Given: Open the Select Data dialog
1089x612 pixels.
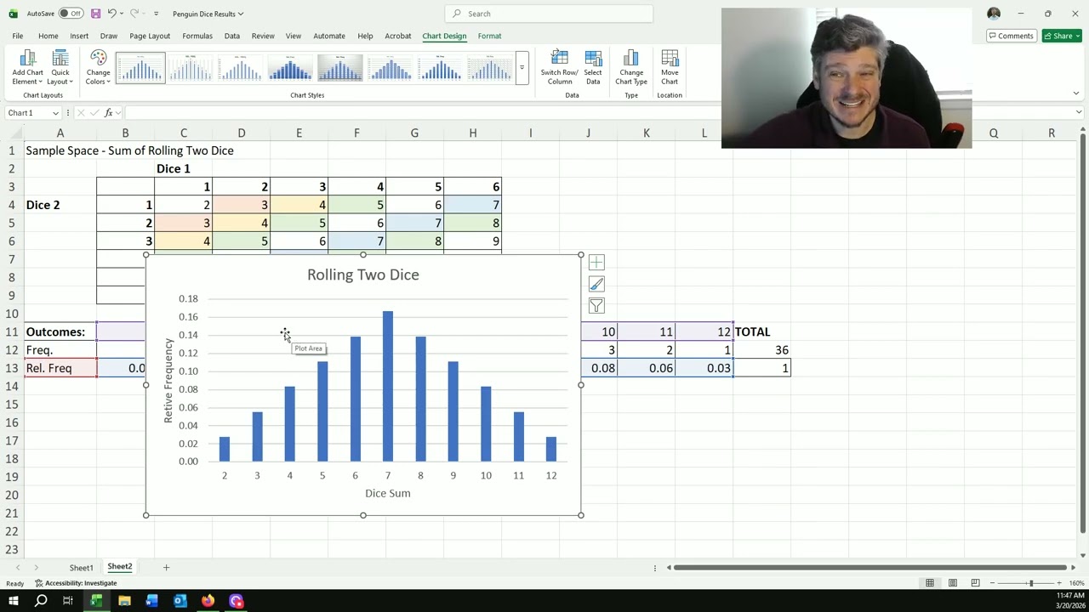Looking at the screenshot, I should click(593, 67).
